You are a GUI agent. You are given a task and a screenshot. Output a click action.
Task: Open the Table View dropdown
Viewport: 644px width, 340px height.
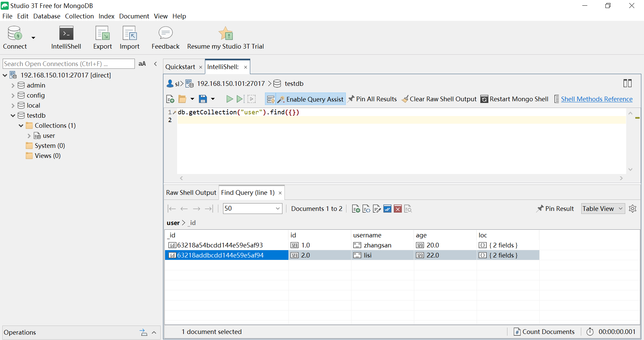(603, 209)
